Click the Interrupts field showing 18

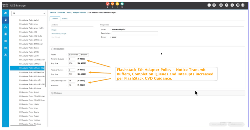(72, 85)
